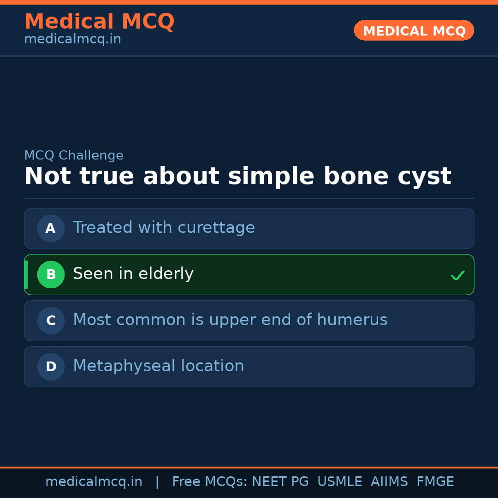Viewport: 498px width, 498px height.
Task: Click 'Free MCQs:' text in the footer
Action: point(210,482)
